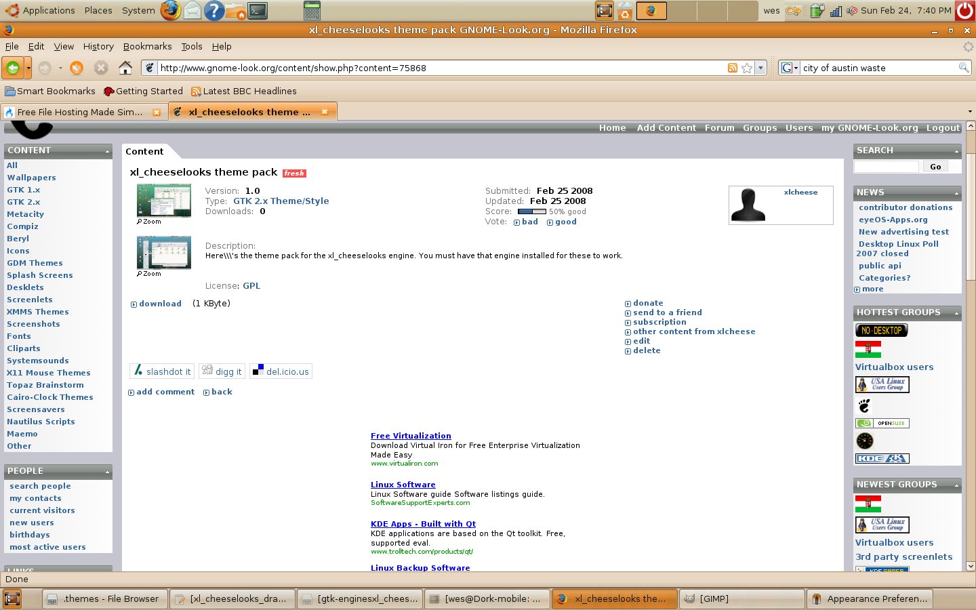976x610 pixels.
Task: Click the Logout link in site header
Action: tap(943, 127)
